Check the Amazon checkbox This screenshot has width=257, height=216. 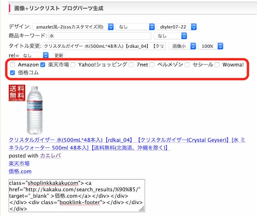[12, 65]
